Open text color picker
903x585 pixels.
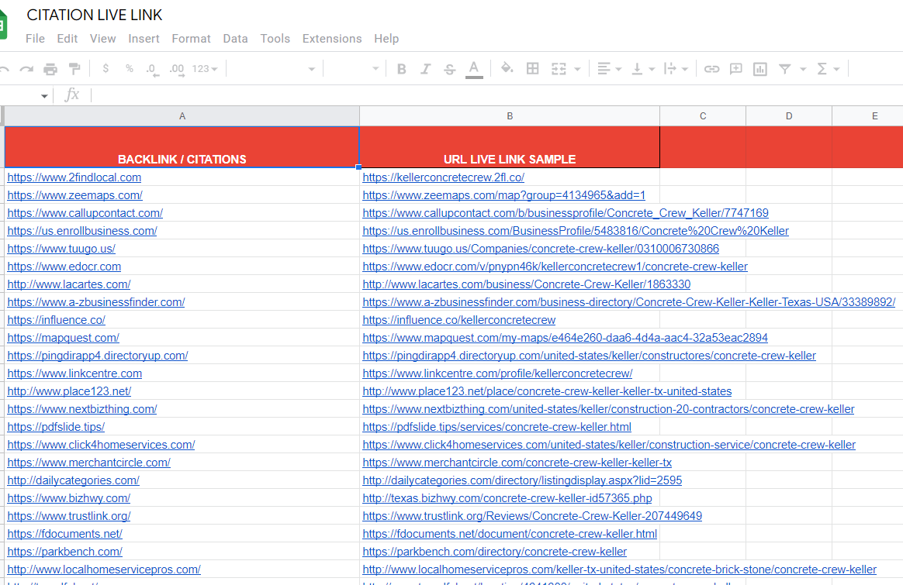click(x=474, y=69)
